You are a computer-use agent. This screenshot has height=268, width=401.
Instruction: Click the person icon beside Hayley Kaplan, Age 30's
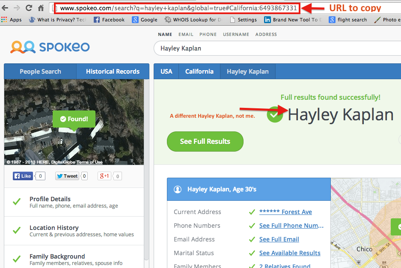pyautogui.click(x=178, y=189)
